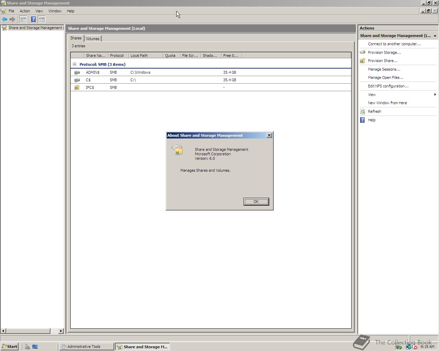
Task: Click the Provision Storage icon
Action: [363, 52]
